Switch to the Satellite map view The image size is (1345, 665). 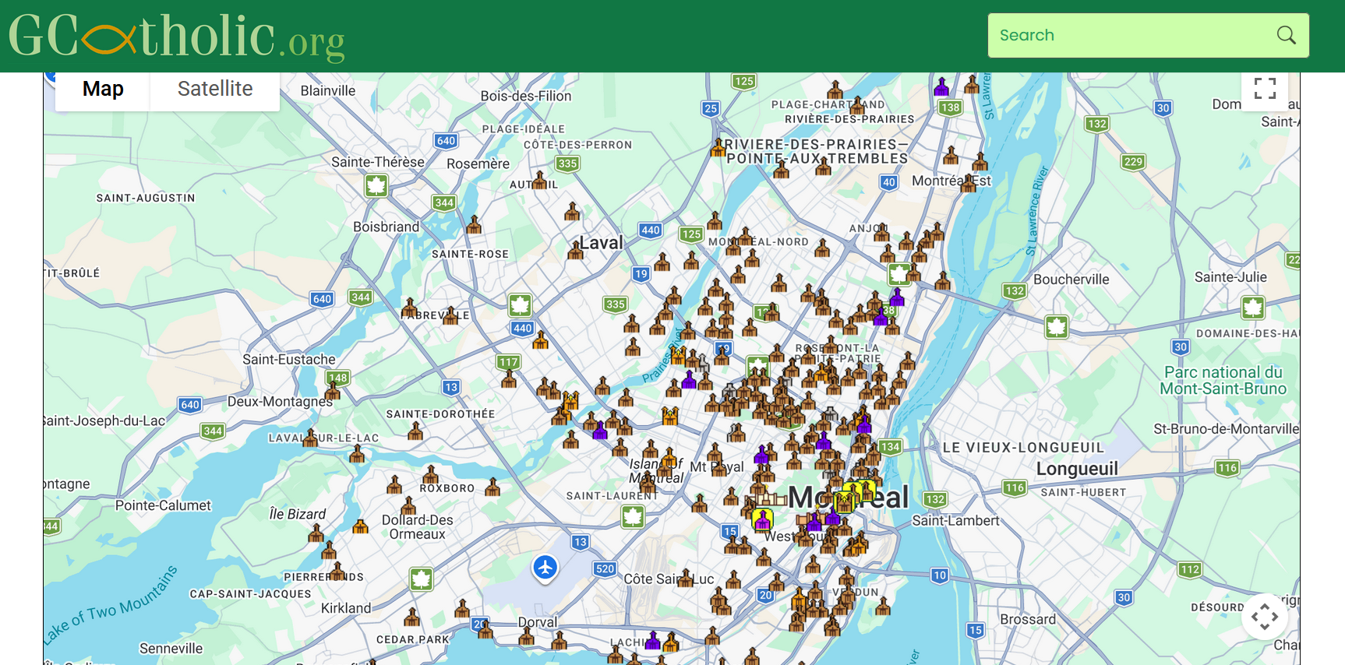click(215, 89)
